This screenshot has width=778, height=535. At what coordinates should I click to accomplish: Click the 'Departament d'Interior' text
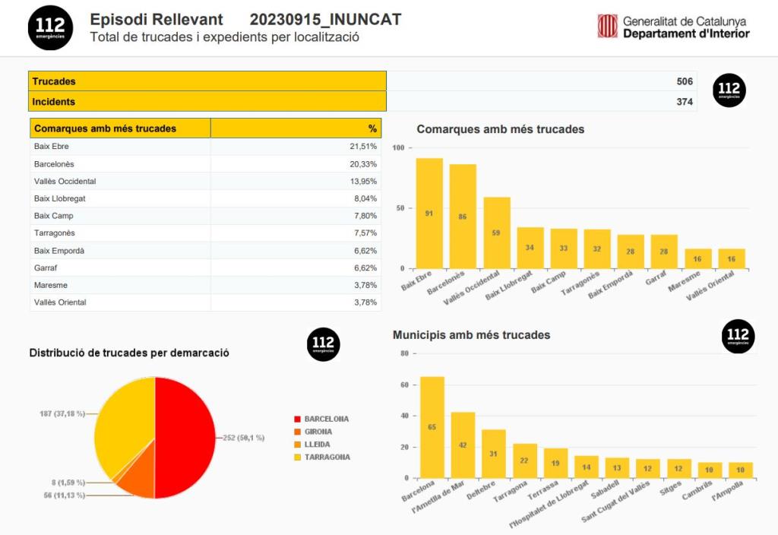point(686,33)
